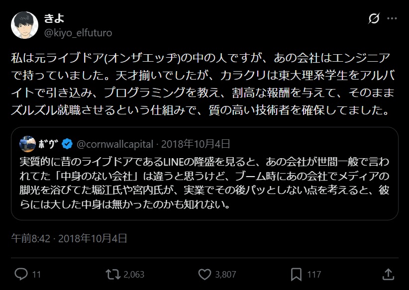Bookmark this post
Viewport: 409px width, 290px height.
point(296,274)
